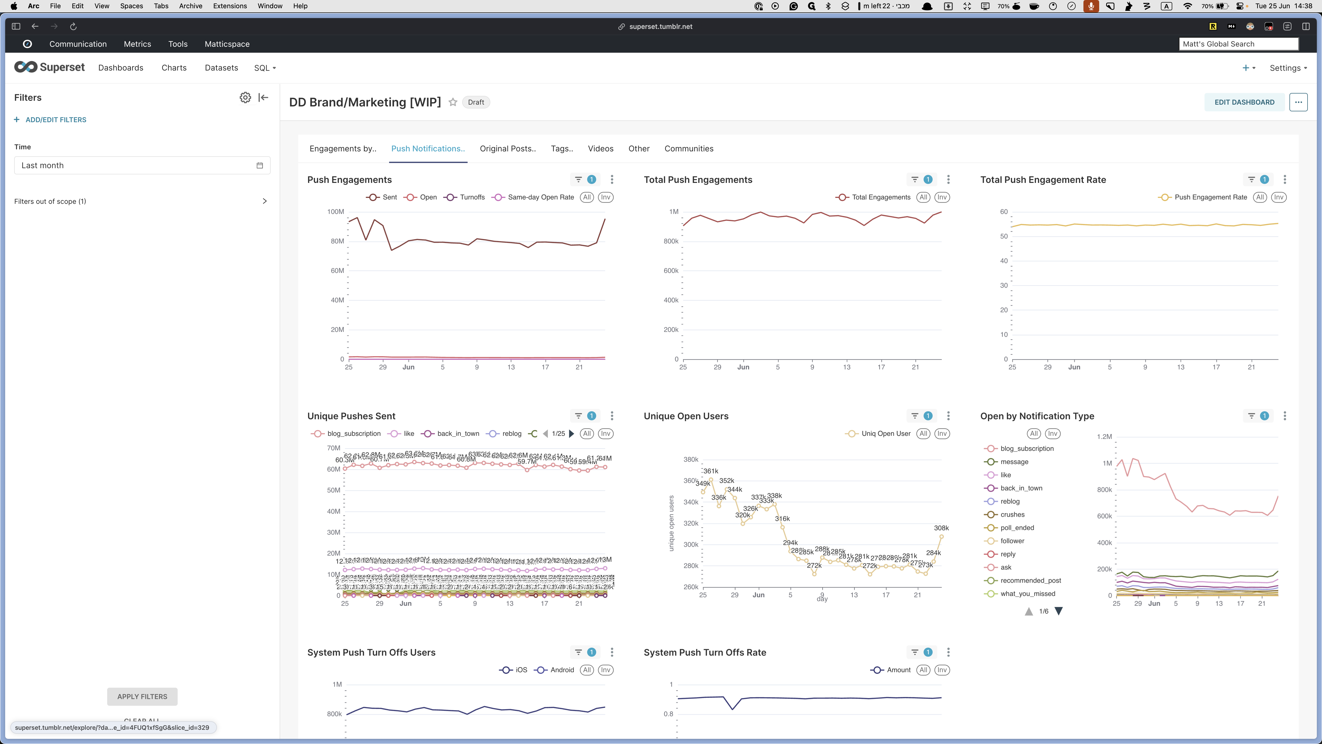Switch to Engagements by.. tab

343,148
